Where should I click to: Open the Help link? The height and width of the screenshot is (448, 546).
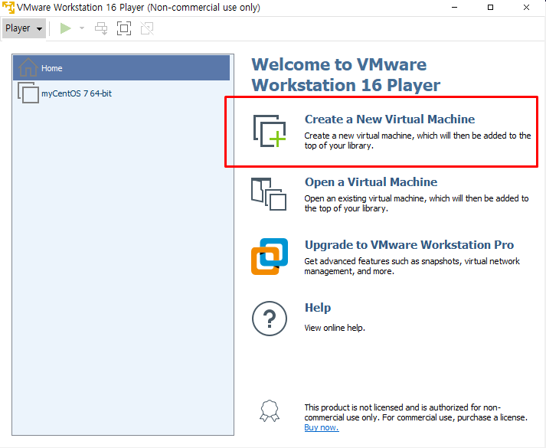click(318, 308)
